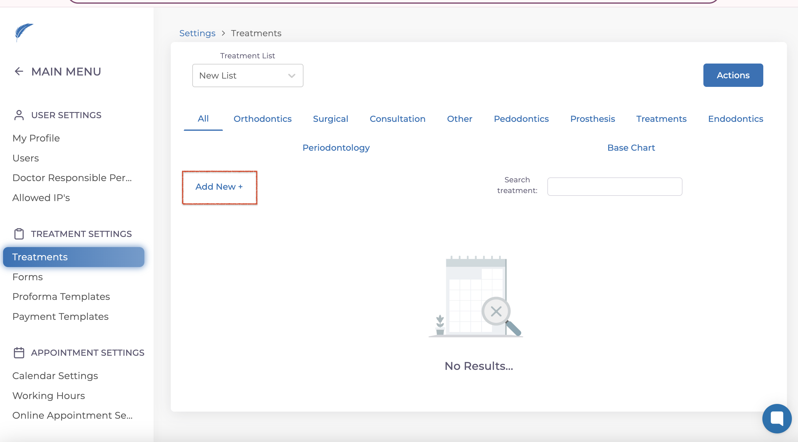798x442 pixels.
Task: Open the Treatment List dropdown
Action: click(x=247, y=76)
